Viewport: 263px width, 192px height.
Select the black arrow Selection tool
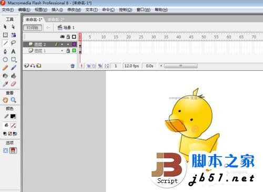coord(5,27)
